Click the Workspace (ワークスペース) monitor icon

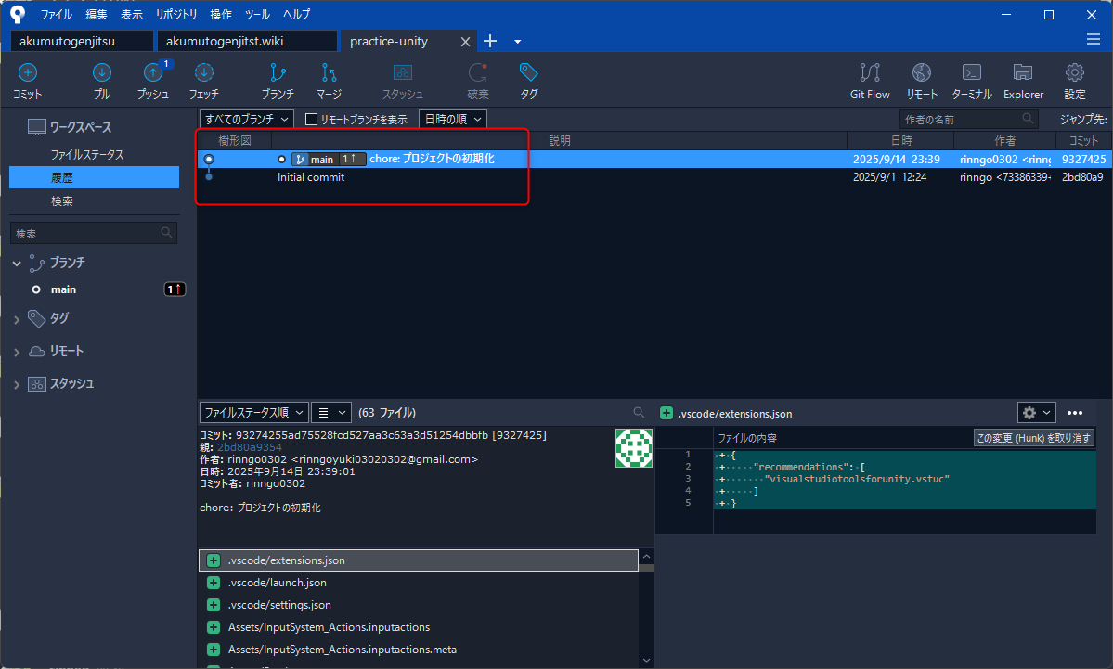tap(37, 128)
